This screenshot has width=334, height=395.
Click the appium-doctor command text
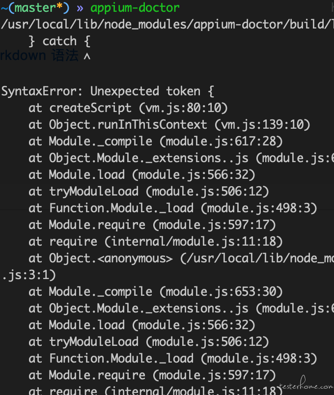(x=135, y=8)
